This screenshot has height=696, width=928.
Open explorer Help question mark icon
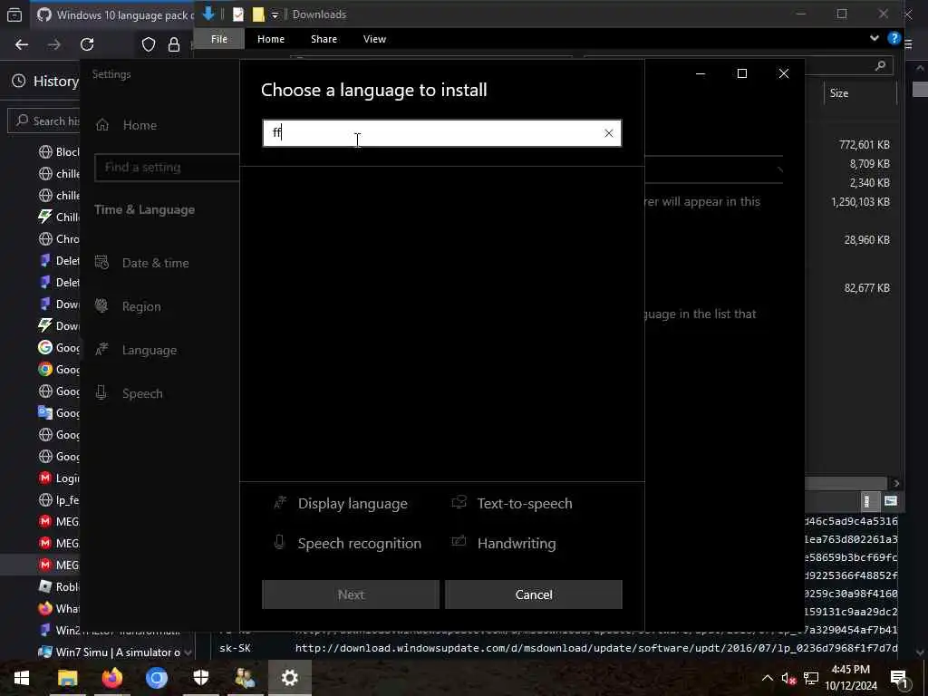tap(894, 38)
